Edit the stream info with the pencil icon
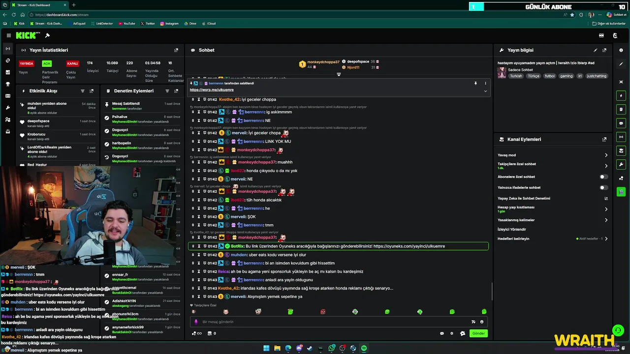The image size is (630, 354). tap(596, 50)
